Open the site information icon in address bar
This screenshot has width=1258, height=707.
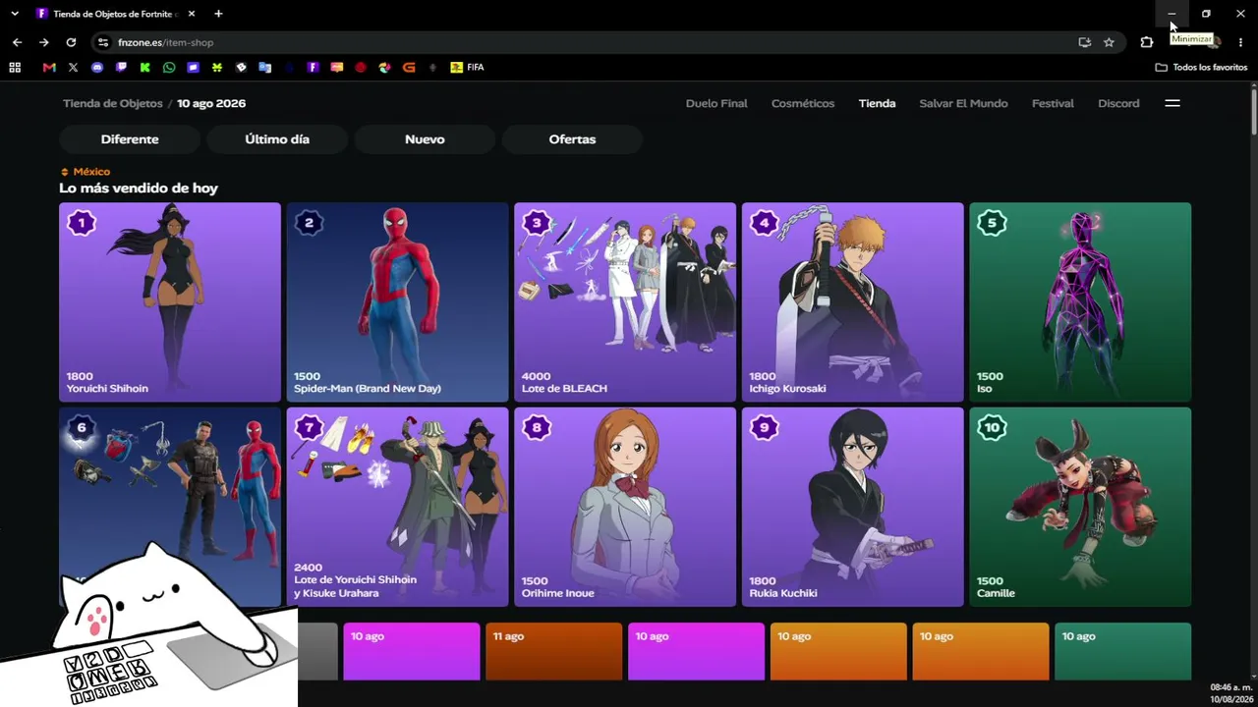pyautogui.click(x=103, y=42)
